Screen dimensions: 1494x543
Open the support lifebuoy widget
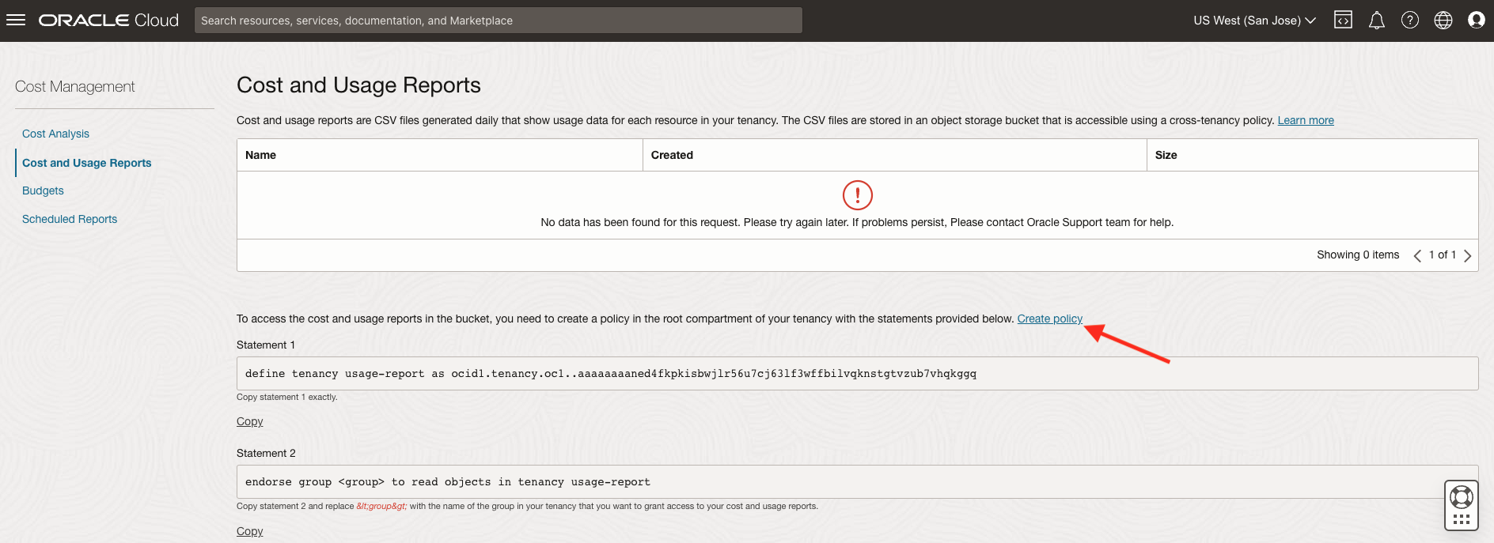coord(1462,506)
